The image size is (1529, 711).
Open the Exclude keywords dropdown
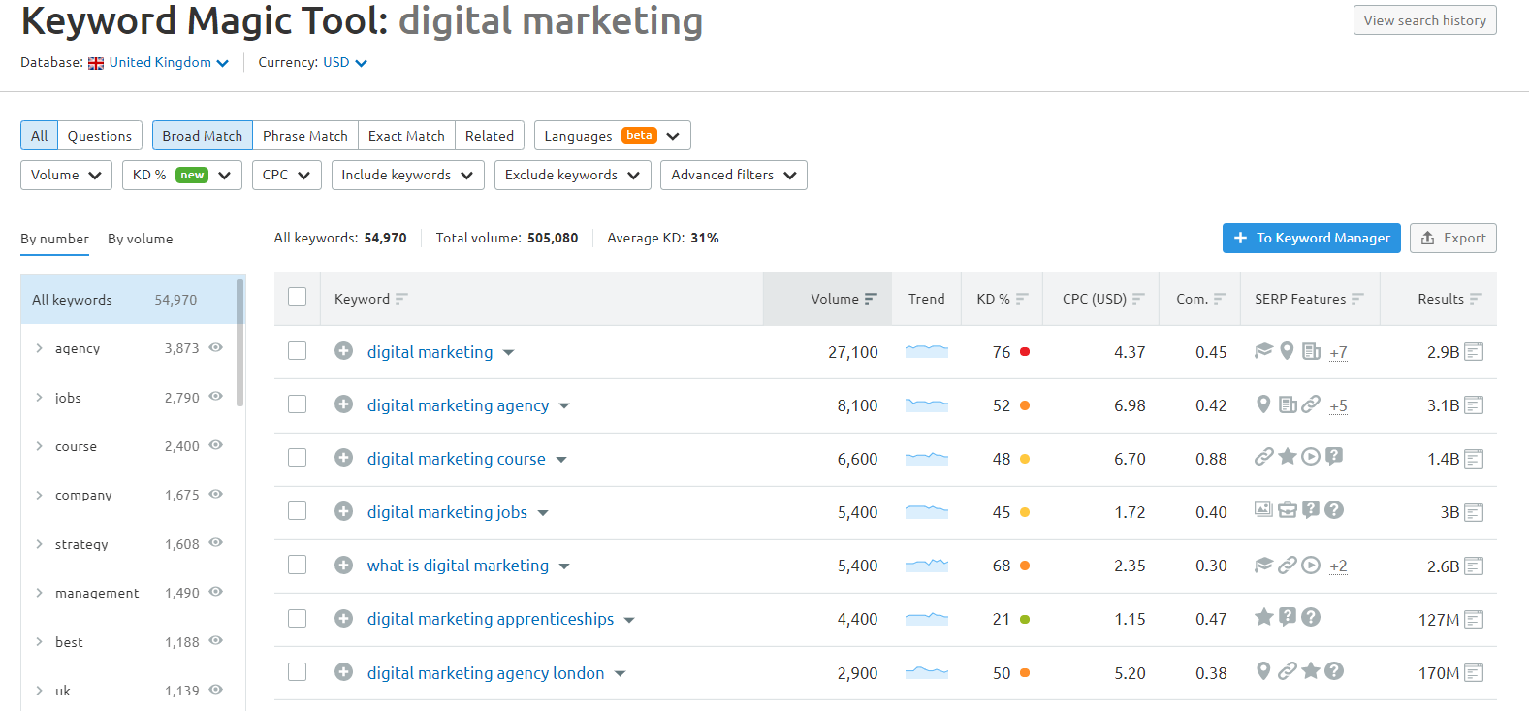[572, 176]
